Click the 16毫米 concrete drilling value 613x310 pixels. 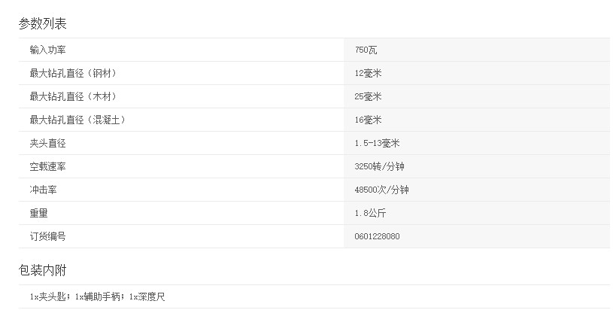pyautogui.click(x=368, y=120)
